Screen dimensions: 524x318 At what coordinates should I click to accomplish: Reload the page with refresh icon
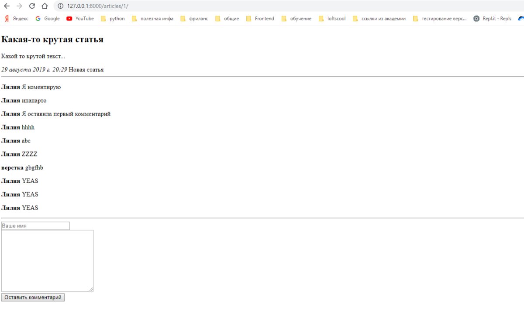32,6
